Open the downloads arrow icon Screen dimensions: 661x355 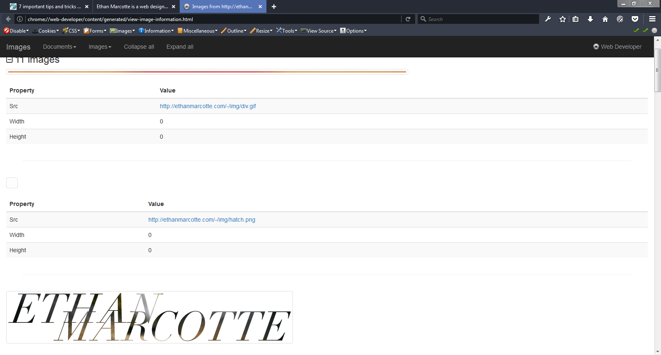click(x=590, y=19)
